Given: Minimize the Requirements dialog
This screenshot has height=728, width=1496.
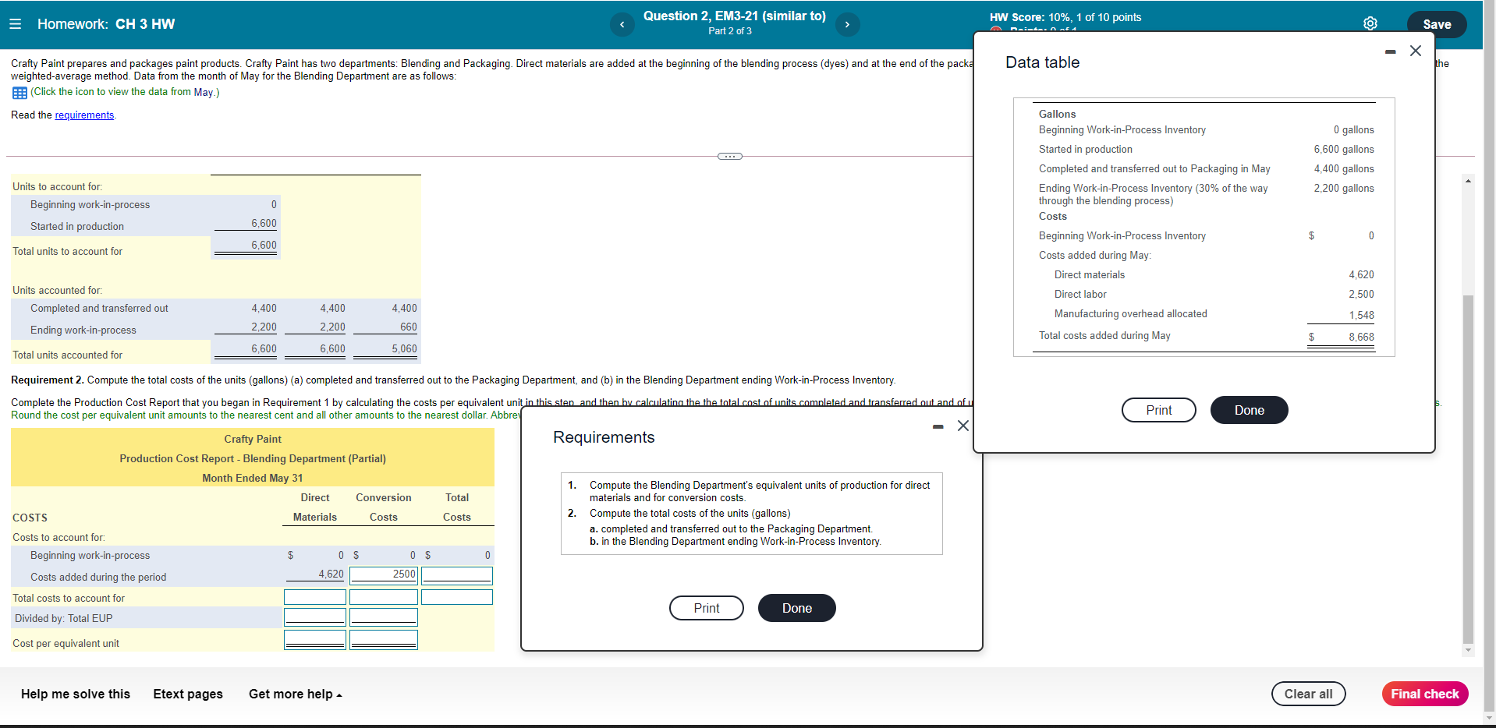Looking at the screenshot, I should pyautogui.click(x=938, y=426).
